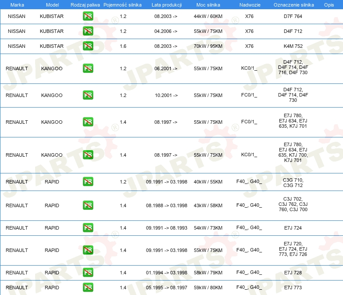Click fuel icon in Kubistar D7F 764 row
Viewport: 343px width, 295px height.
pos(88,16)
